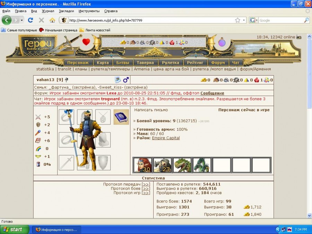Click the red heart health icon
This screenshot has height=234, width=312.
click(x=86, y=42)
